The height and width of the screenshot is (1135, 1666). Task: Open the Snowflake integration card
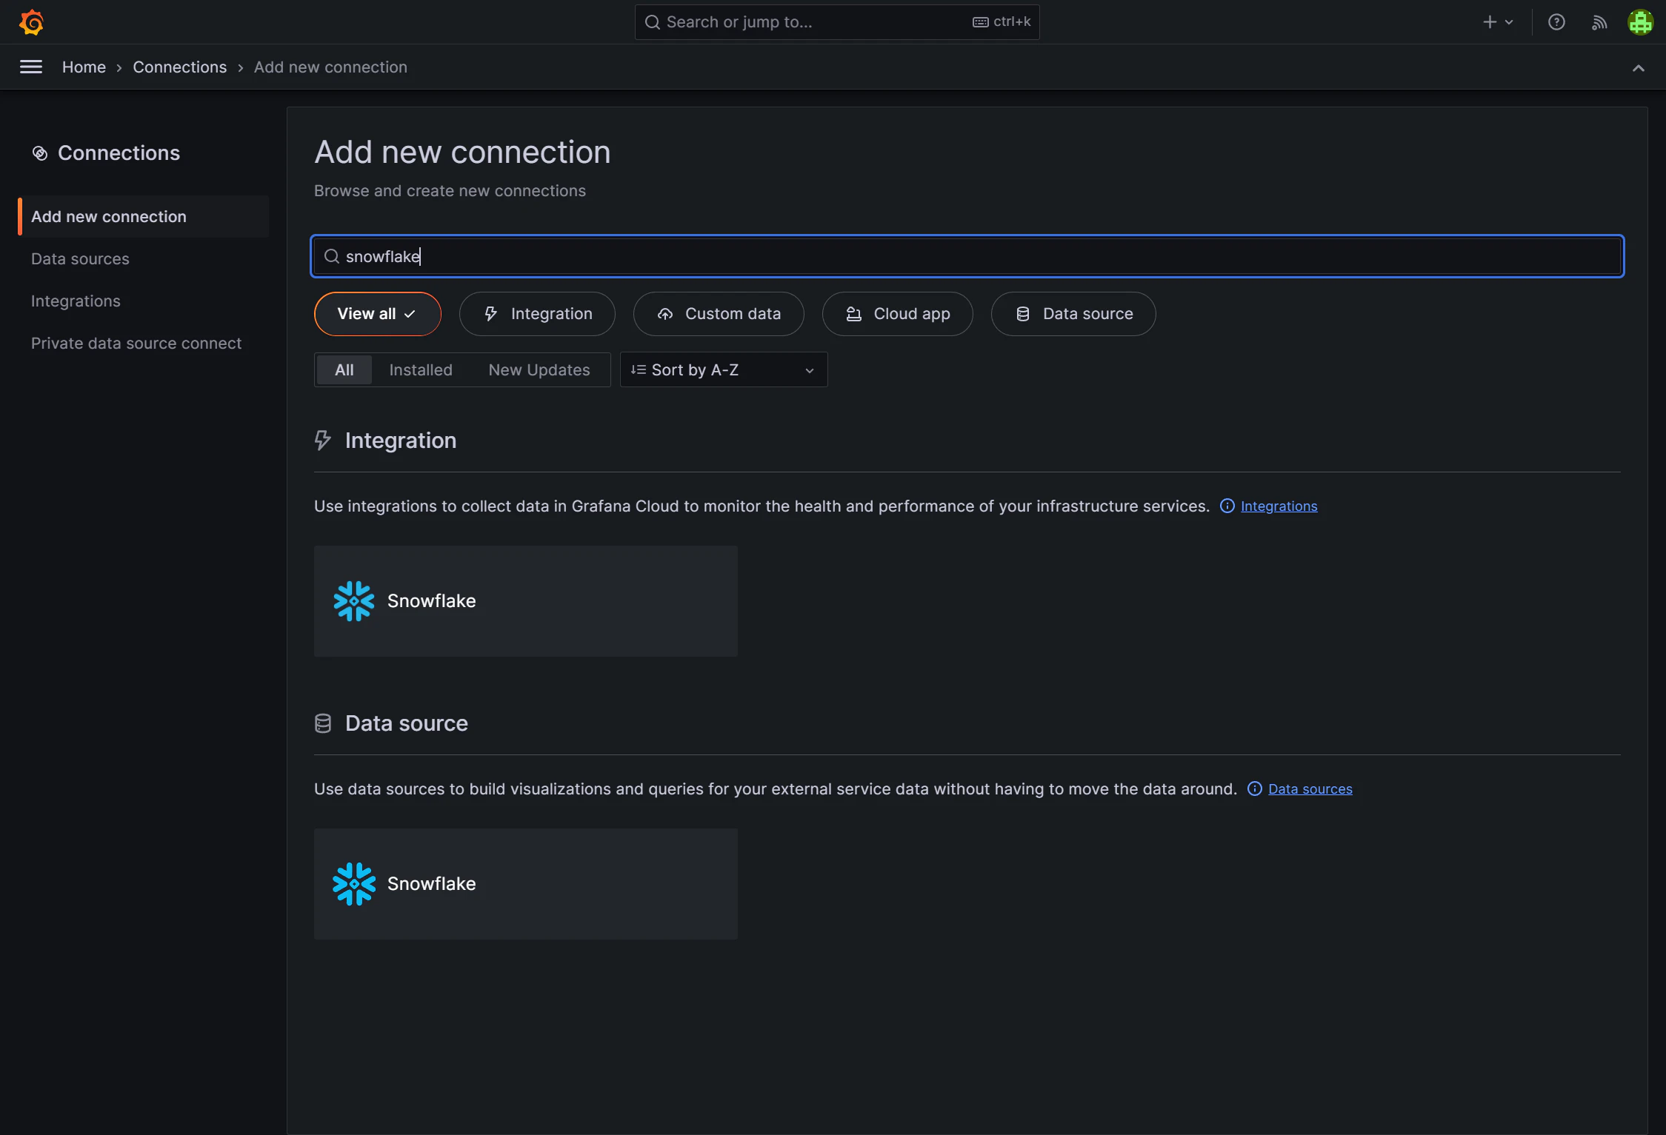[x=525, y=601]
